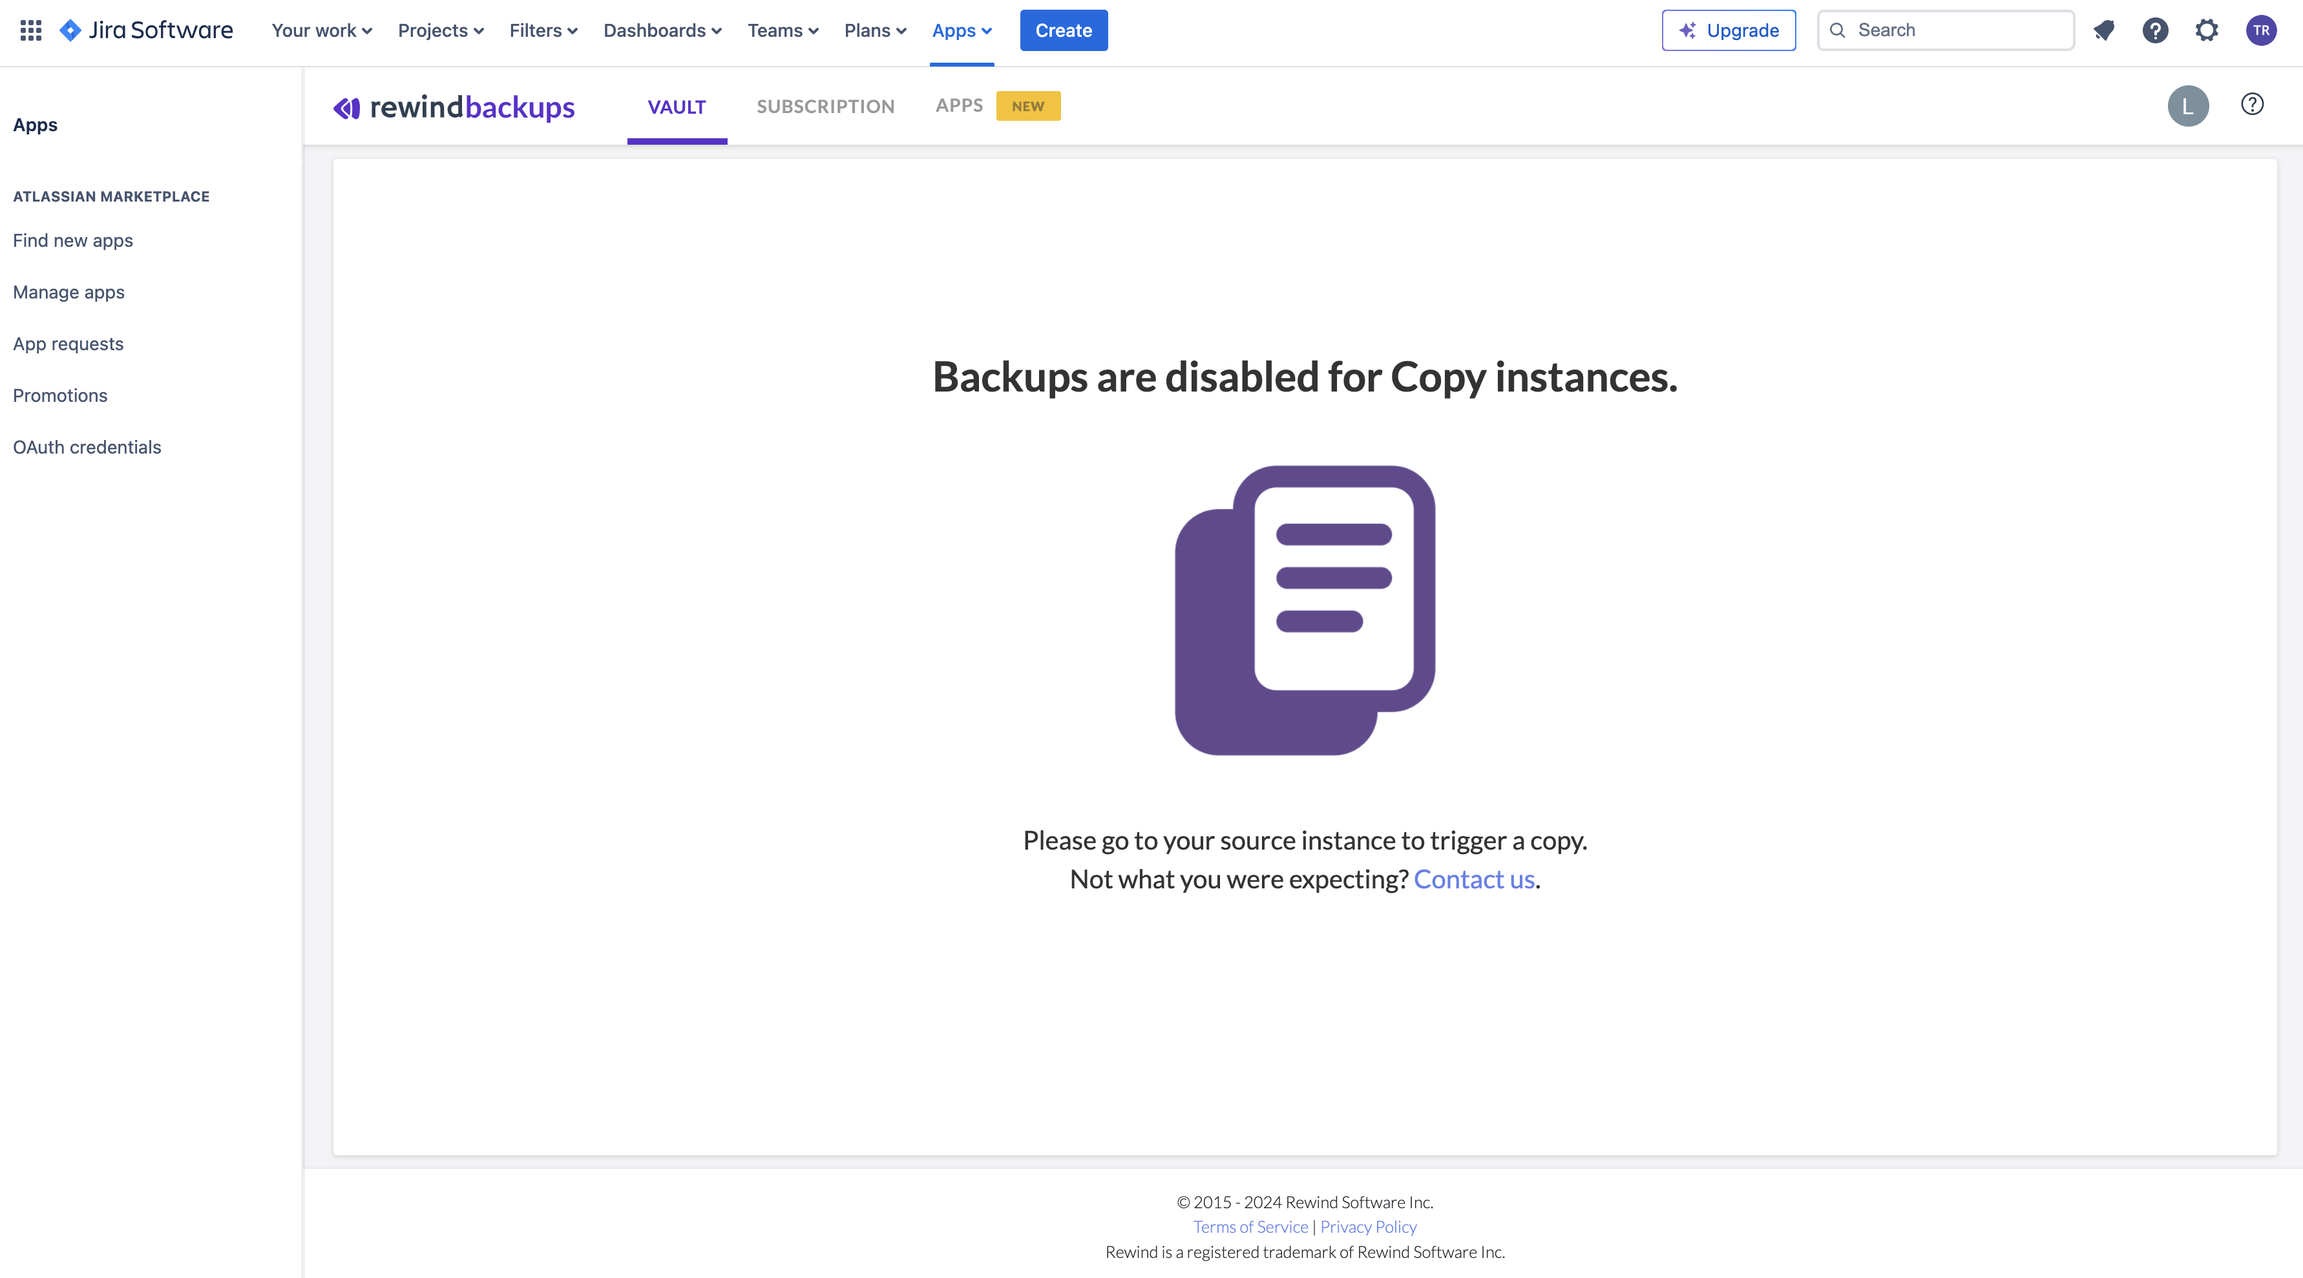Click the Create button
The width and height of the screenshot is (2303, 1278).
click(1063, 30)
